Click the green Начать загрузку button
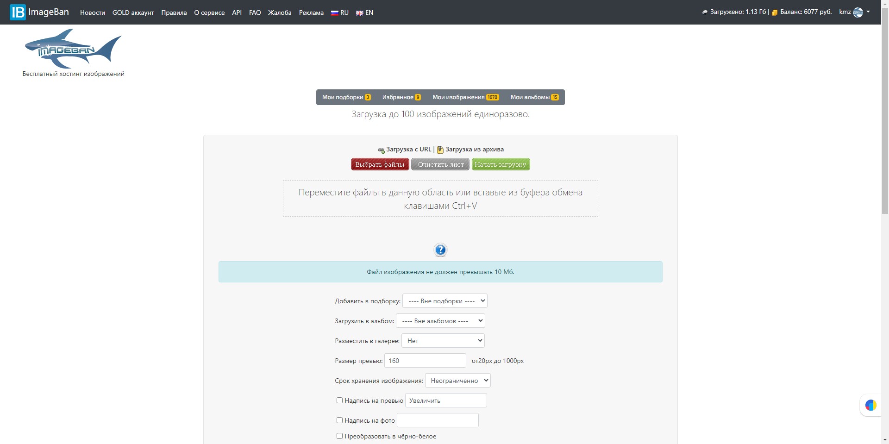 coord(501,164)
